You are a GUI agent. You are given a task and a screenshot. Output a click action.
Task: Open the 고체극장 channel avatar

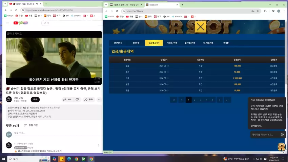pos(9,99)
